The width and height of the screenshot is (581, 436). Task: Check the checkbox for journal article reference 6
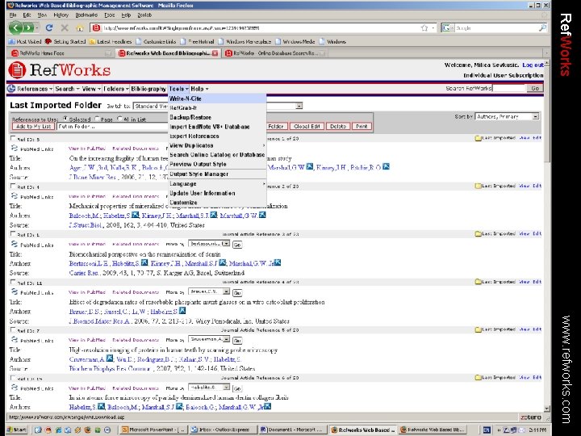(13, 378)
